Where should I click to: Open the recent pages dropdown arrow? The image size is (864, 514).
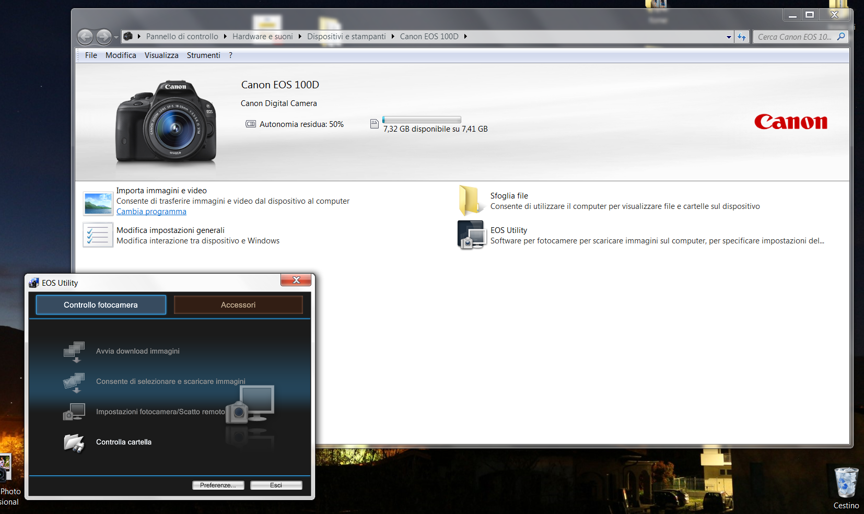tap(116, 37)
